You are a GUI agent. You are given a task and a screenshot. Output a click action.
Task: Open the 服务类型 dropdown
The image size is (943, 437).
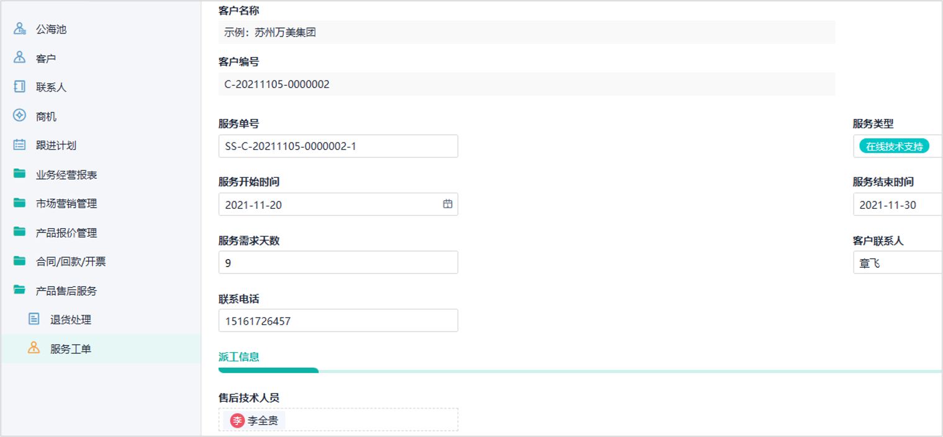(x=898, y=146)
